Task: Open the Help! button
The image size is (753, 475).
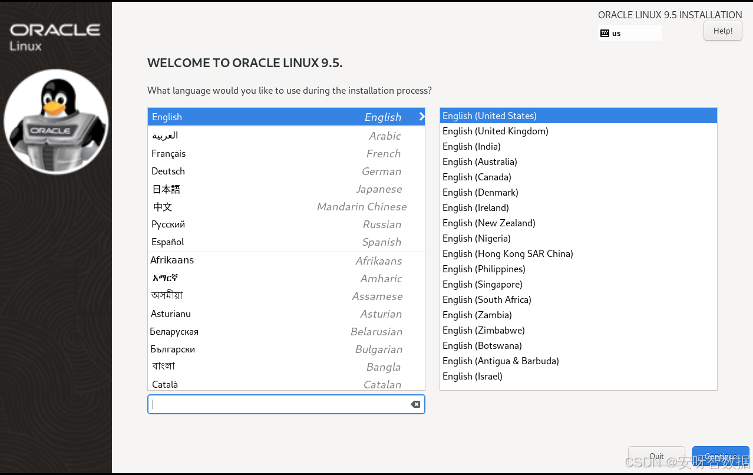Action: pos(723,31)
